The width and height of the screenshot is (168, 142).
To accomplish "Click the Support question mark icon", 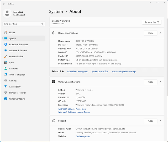I will pos(54,121).
